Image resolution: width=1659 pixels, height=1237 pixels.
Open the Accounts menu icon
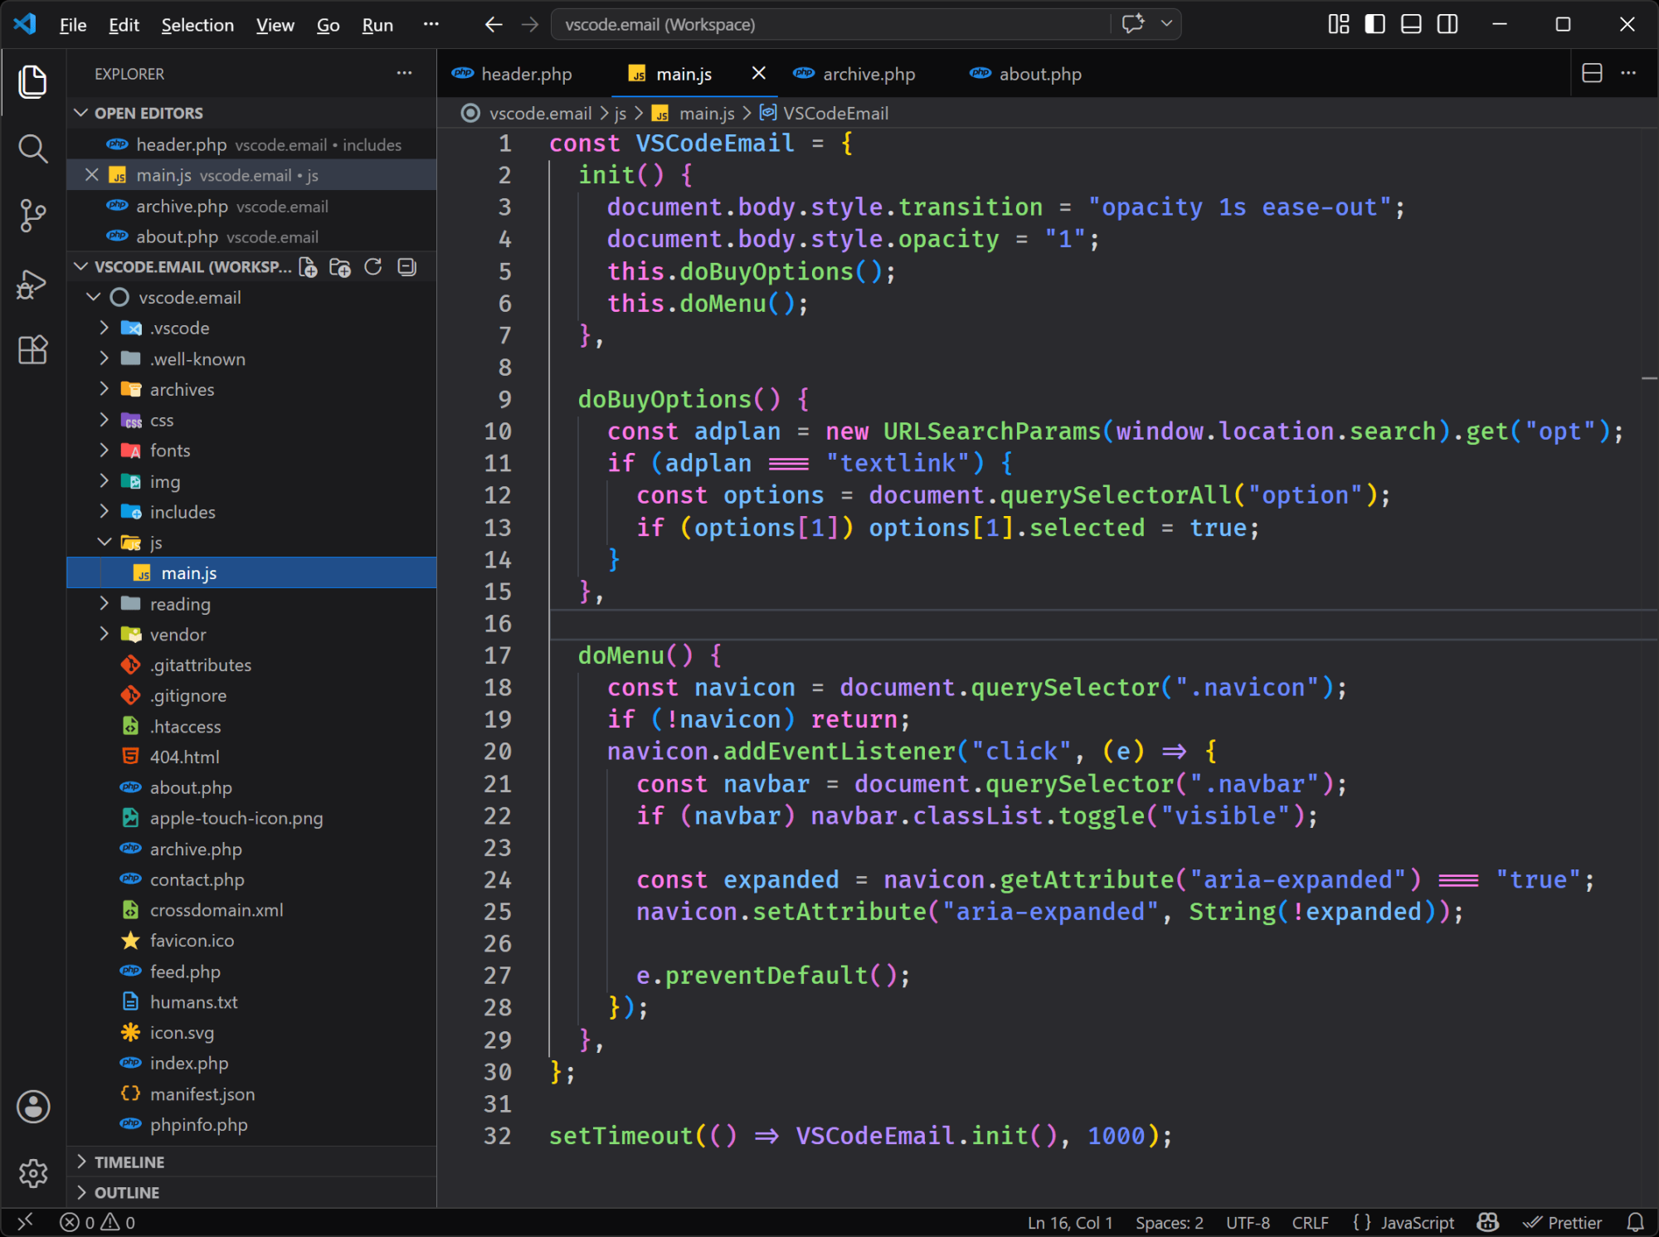[32, 1106]
